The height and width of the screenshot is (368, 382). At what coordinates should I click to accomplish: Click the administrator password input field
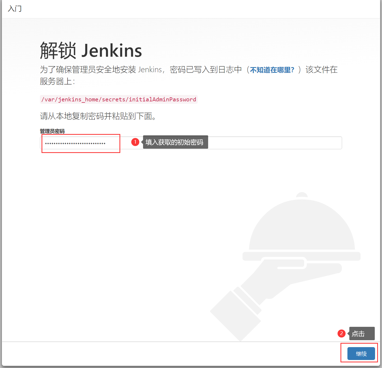click(x=191, y=143)
